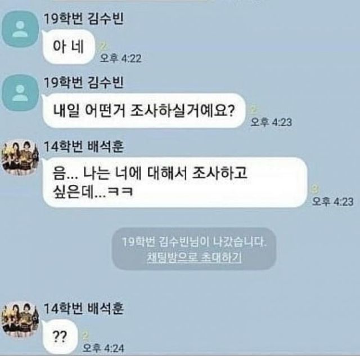This screenshot has width=360, height=356.
Task: Click the '채팅방으로 초대하기' invite link
Action: pos(194,258)
